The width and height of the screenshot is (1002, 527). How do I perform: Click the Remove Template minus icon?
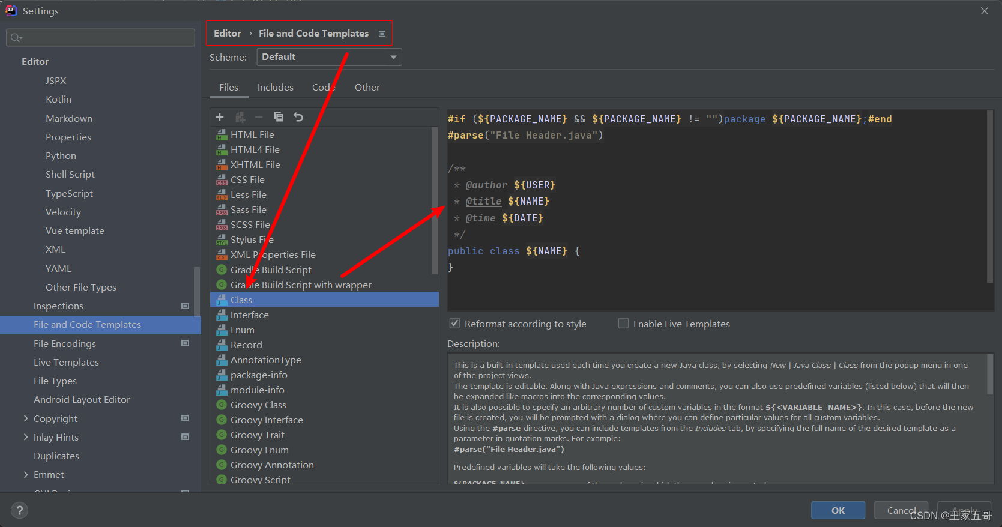(x=259, y=117)
